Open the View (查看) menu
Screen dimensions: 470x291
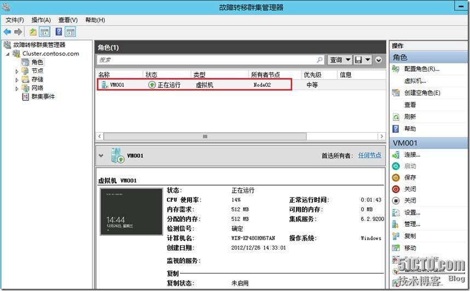[x=68, y=20]
